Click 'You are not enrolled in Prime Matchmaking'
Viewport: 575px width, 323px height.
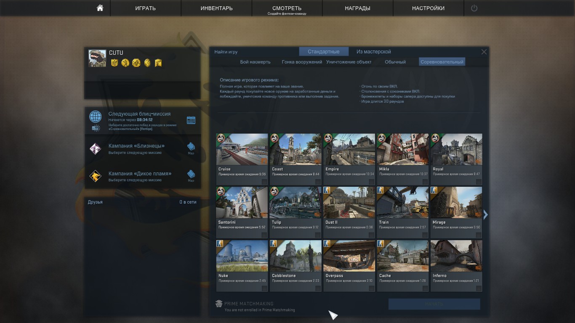coord(260,310)
